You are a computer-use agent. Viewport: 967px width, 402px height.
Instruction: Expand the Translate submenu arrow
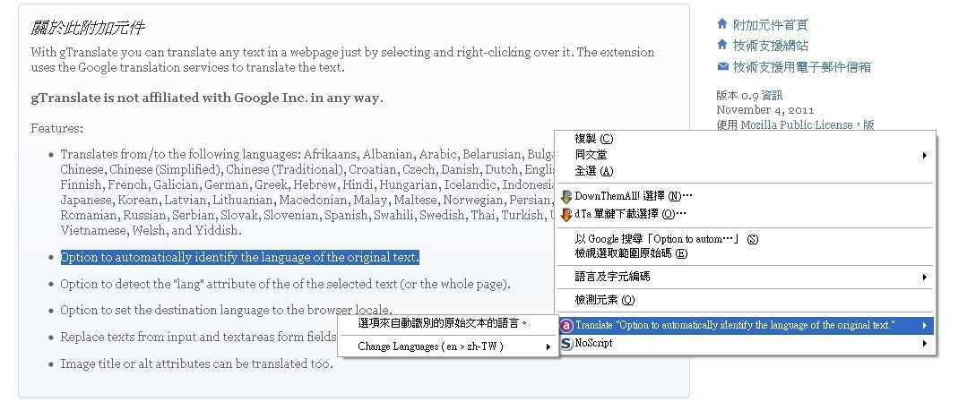[x=925, y=326]
